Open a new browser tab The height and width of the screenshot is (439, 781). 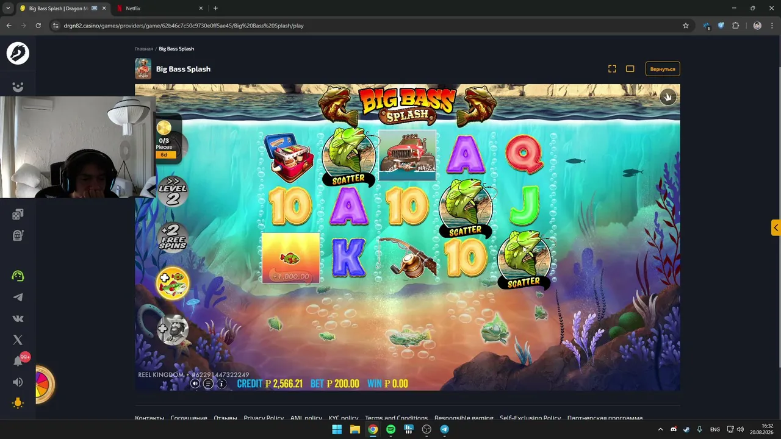[215, 9]
